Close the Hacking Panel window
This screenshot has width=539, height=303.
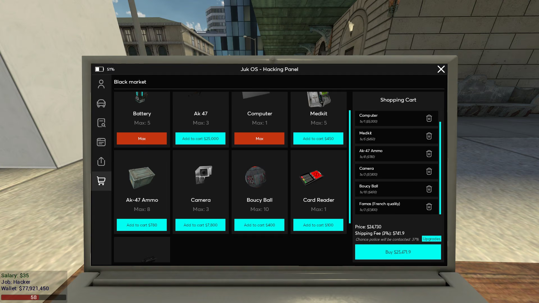pos(441,69)
